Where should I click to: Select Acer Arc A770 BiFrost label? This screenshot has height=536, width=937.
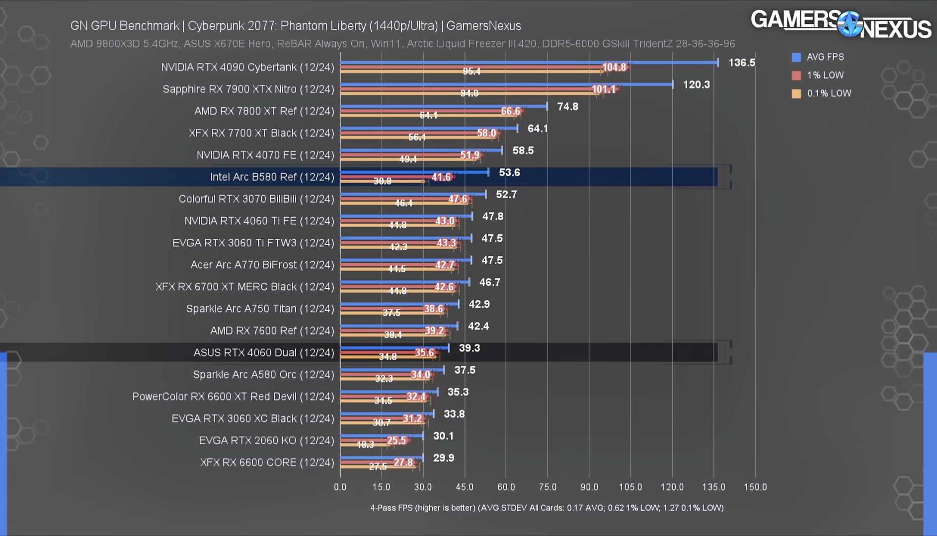tap(262, 265)
